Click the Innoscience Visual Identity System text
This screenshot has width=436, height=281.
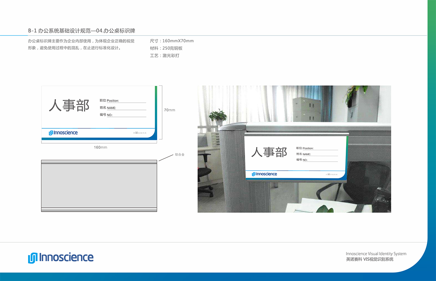(376, 254)
